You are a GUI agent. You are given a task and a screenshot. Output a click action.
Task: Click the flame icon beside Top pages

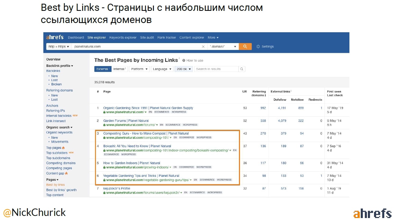point(63,148)
